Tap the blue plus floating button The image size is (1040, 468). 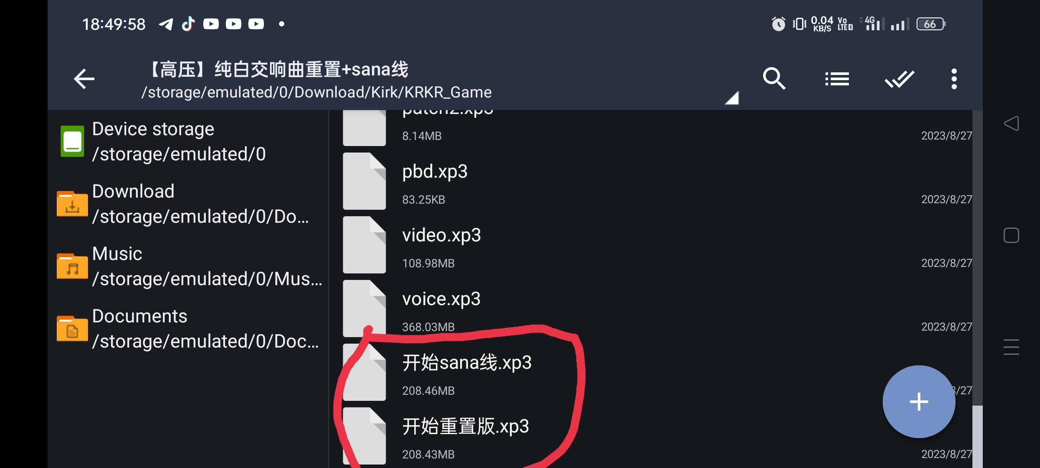click(x=919, y=401)
